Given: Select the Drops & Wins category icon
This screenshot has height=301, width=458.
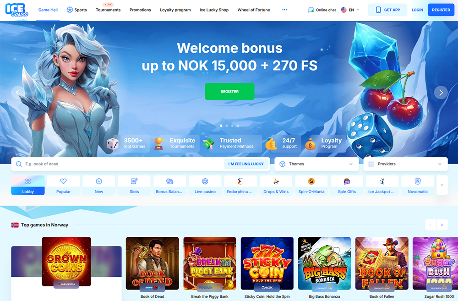Looking at the screenshot, I should (276, 181).
